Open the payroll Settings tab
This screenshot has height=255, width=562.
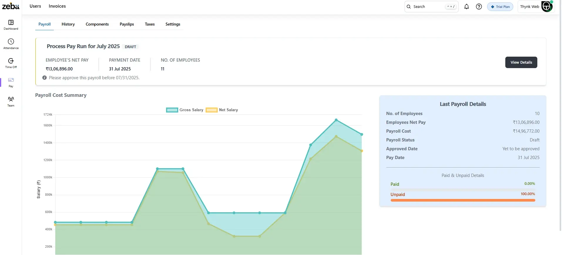coord(173,24)
